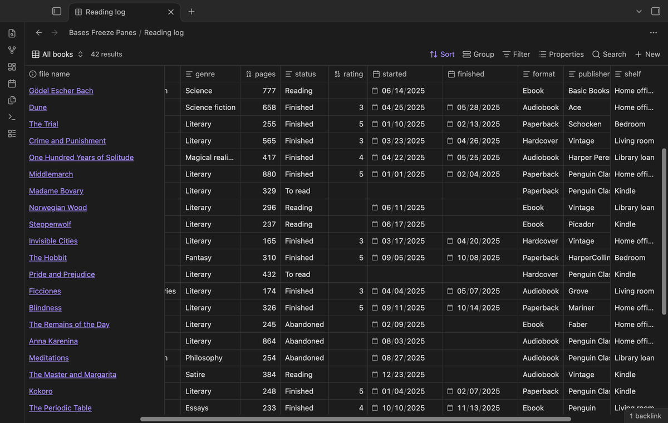Click the Group toolbar button

pyautogui.click(x=478, y=54)
